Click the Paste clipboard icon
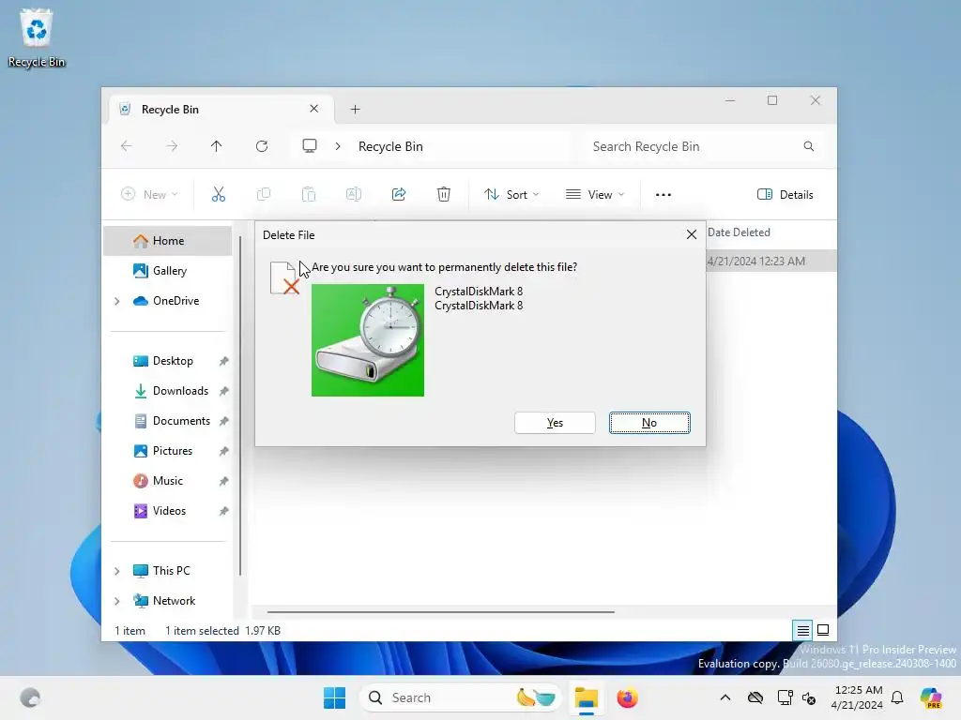The height and width of the screenshot is (720, 961). 309,195
